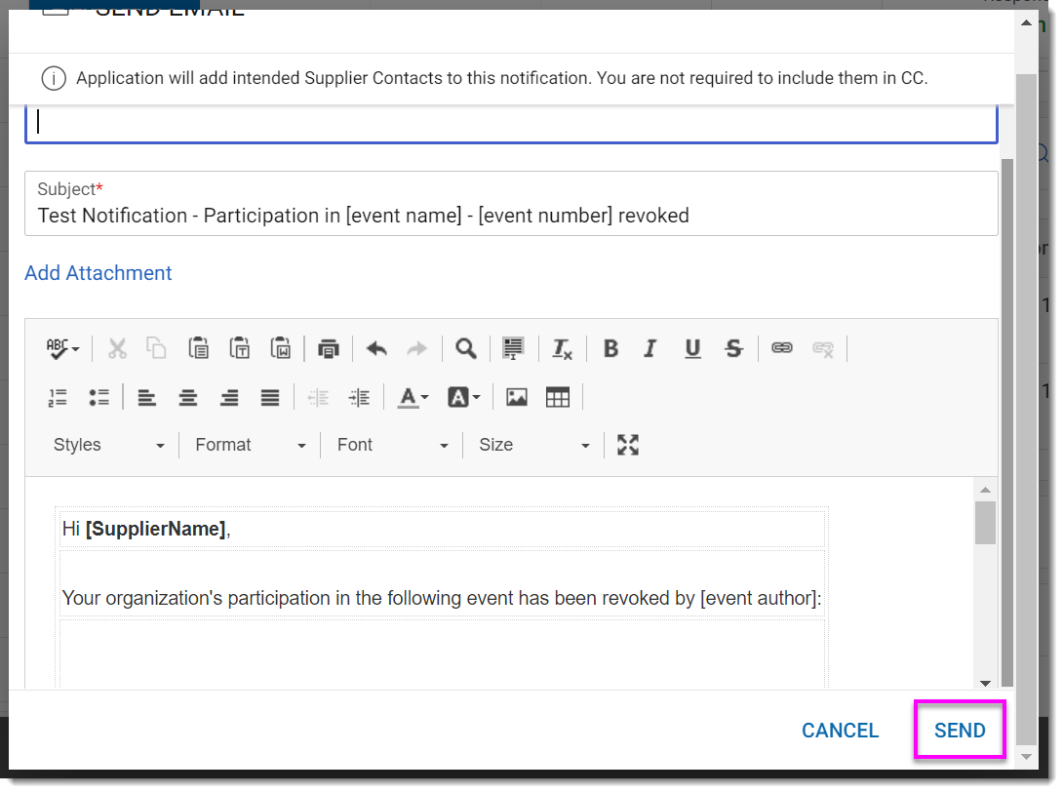Click the Undo arrow icon
This screenshot has height=793, width=1063.
click(376, 348)
